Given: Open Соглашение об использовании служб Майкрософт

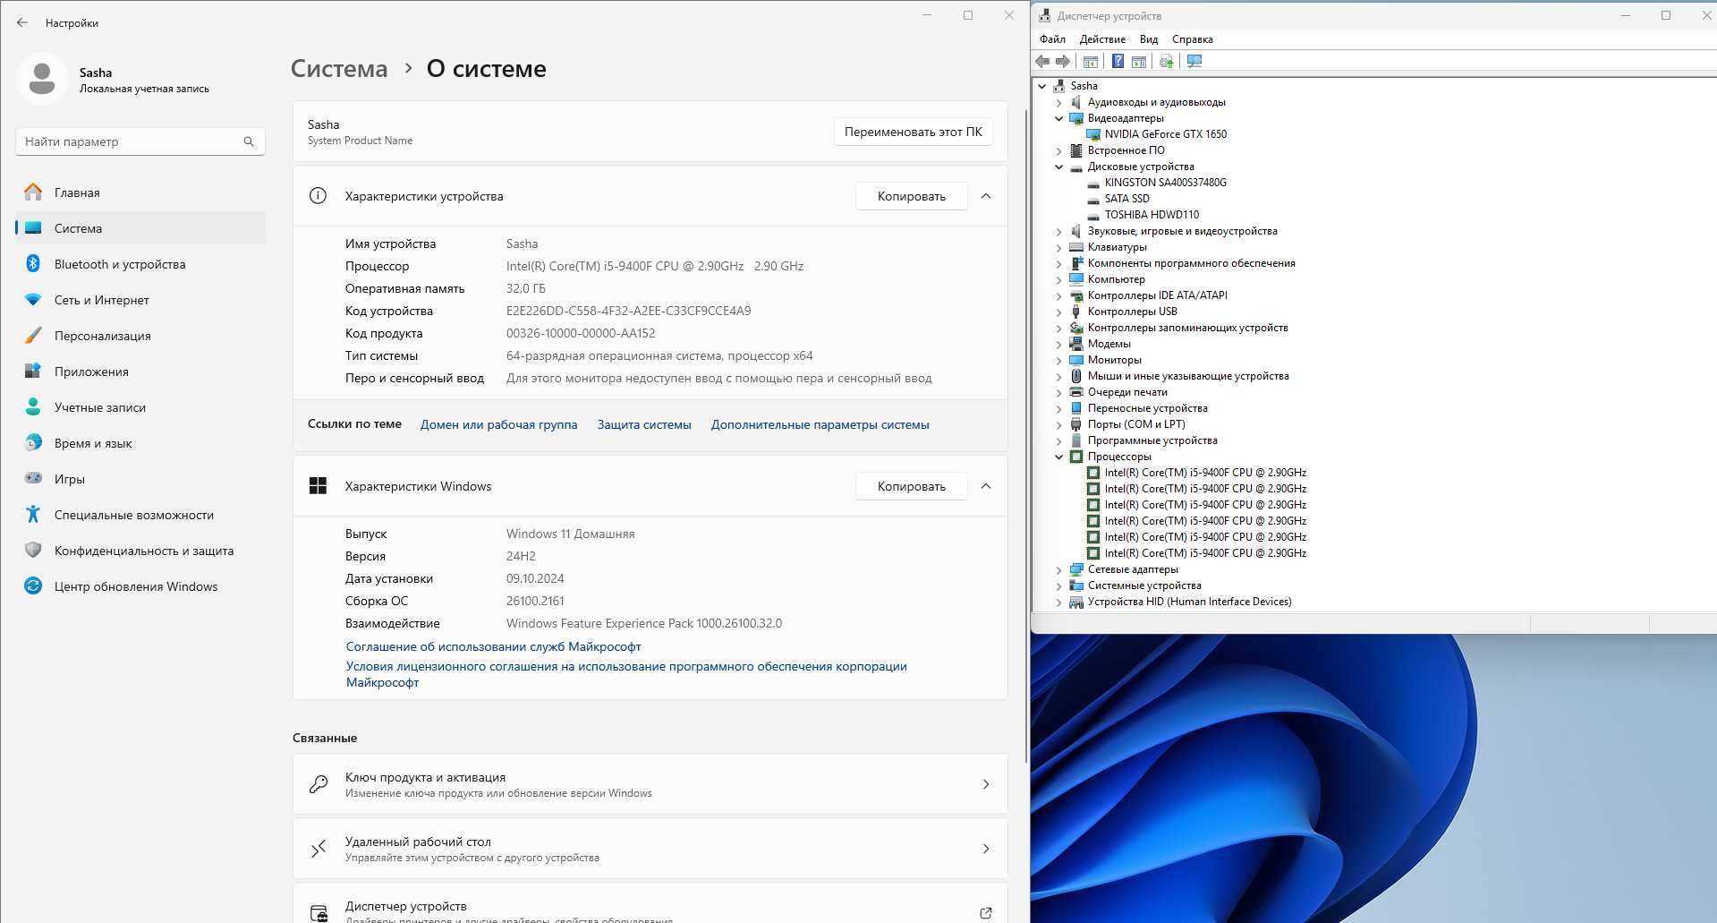Looking at the screenshot, I should (x=493, y=646).
